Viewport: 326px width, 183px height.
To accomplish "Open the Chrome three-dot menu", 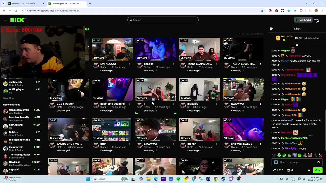I will point(322,11).
